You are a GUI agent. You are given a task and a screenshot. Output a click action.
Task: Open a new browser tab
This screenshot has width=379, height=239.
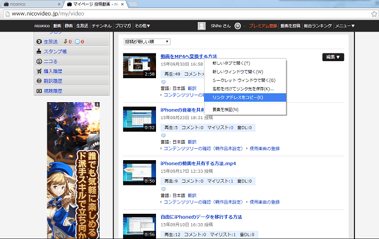point(133,4)
